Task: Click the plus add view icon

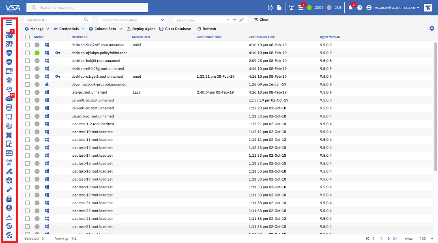Action: point(235,20)
